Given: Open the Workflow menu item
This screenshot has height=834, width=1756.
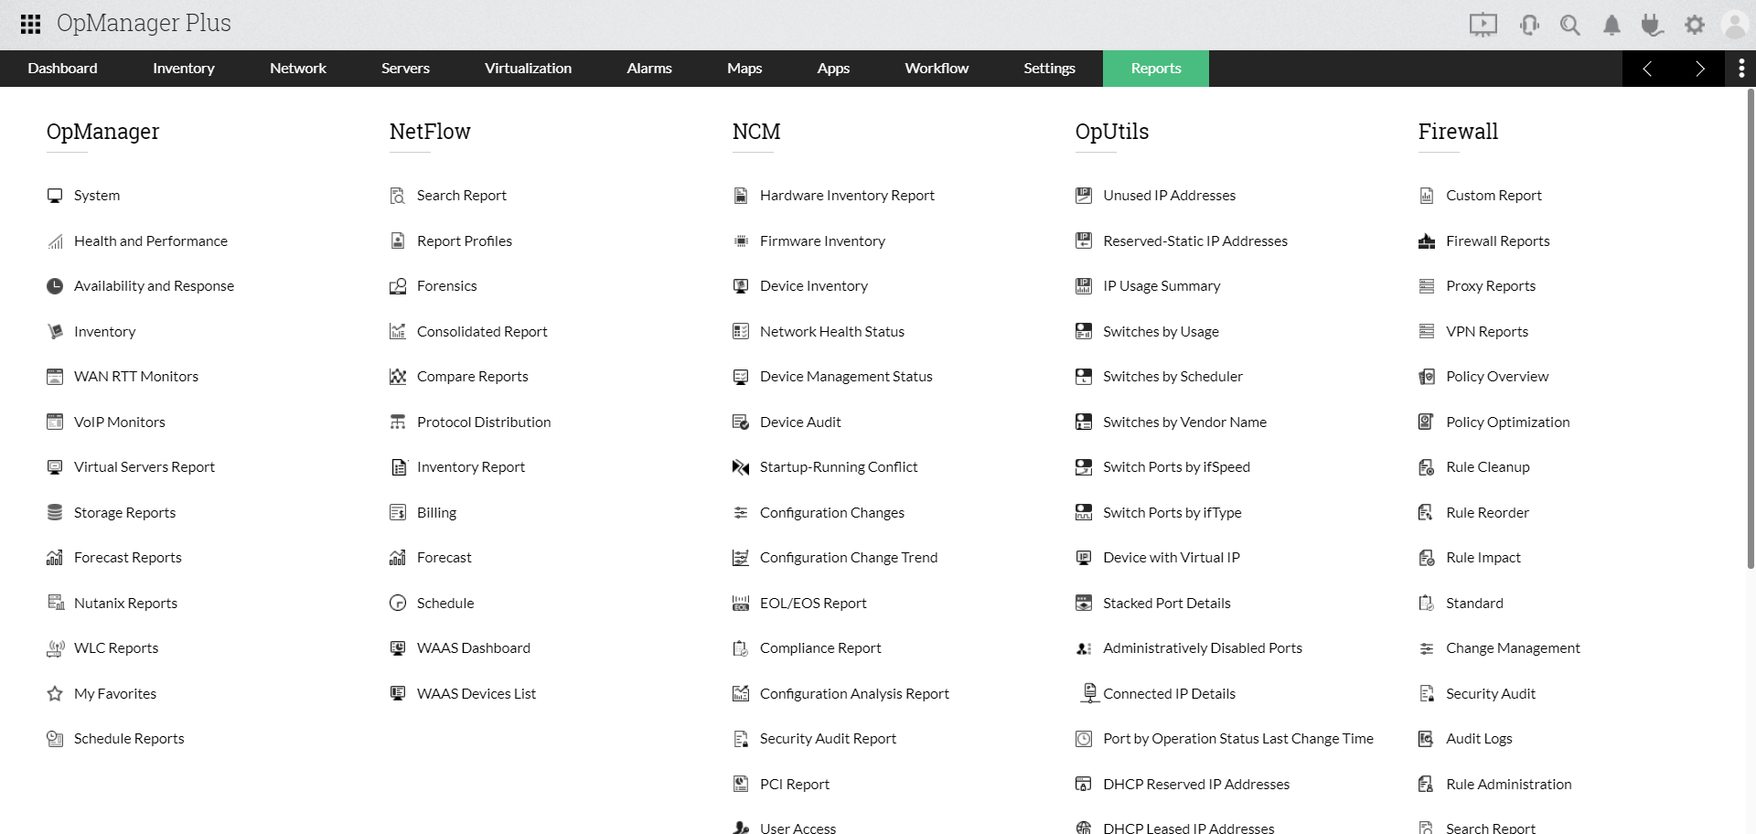Looking at the screenshot, I should [x=936, y=69].
